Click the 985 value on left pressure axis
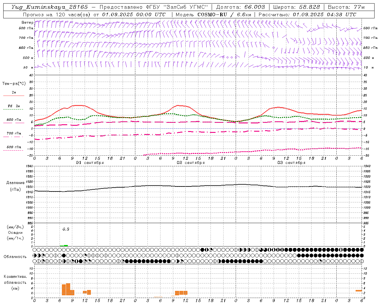The image size is (379, 303). (x=30, y=223)
